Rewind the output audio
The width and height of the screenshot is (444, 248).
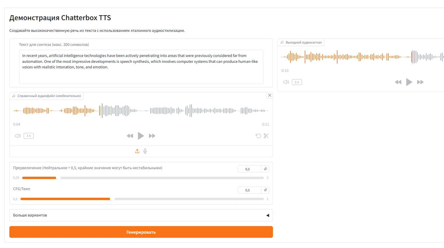[398, 82]
